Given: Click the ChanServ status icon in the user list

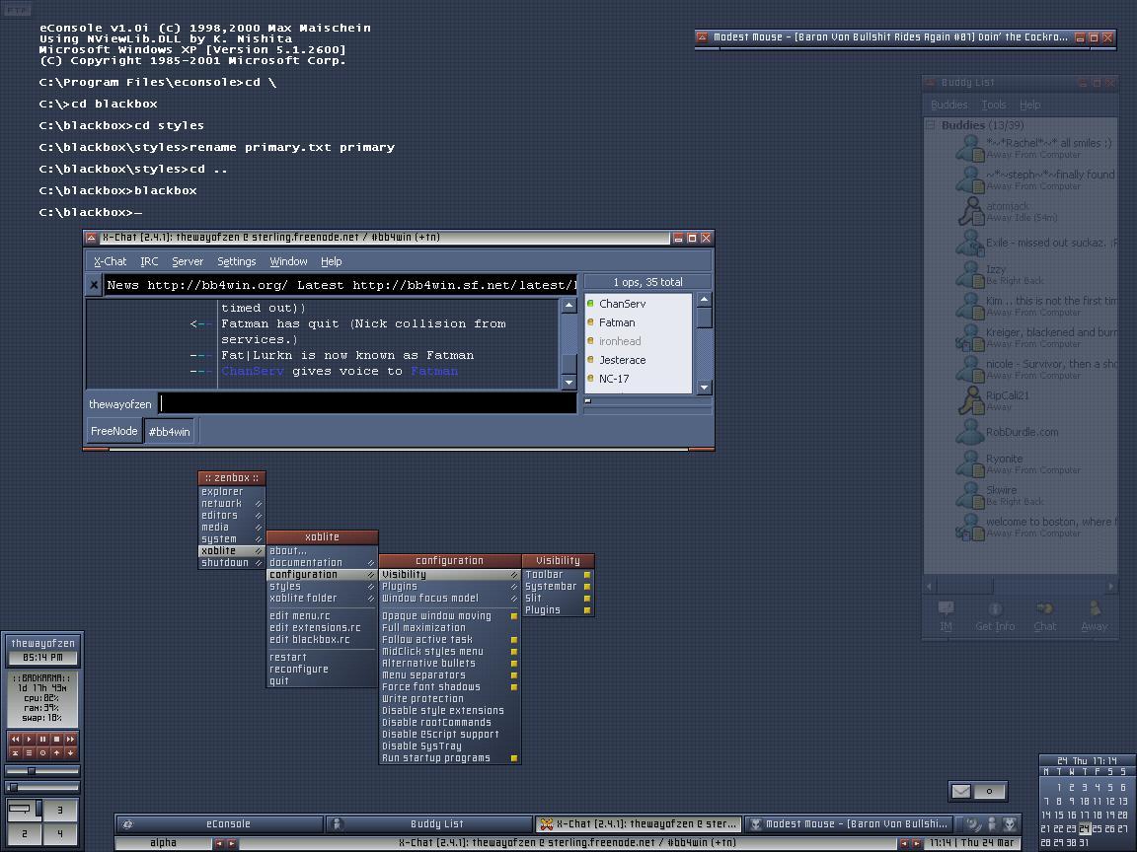Looking at the screenshot, I should click(590, 304).
